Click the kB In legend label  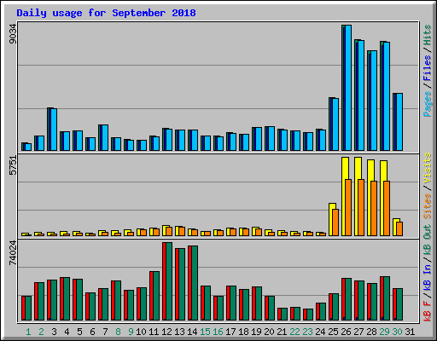click(x=428, y=277)
